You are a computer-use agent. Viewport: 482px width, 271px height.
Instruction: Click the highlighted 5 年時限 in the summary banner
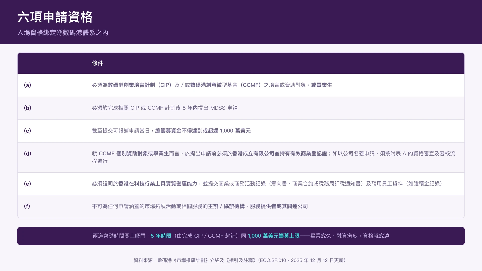point(161,236)
